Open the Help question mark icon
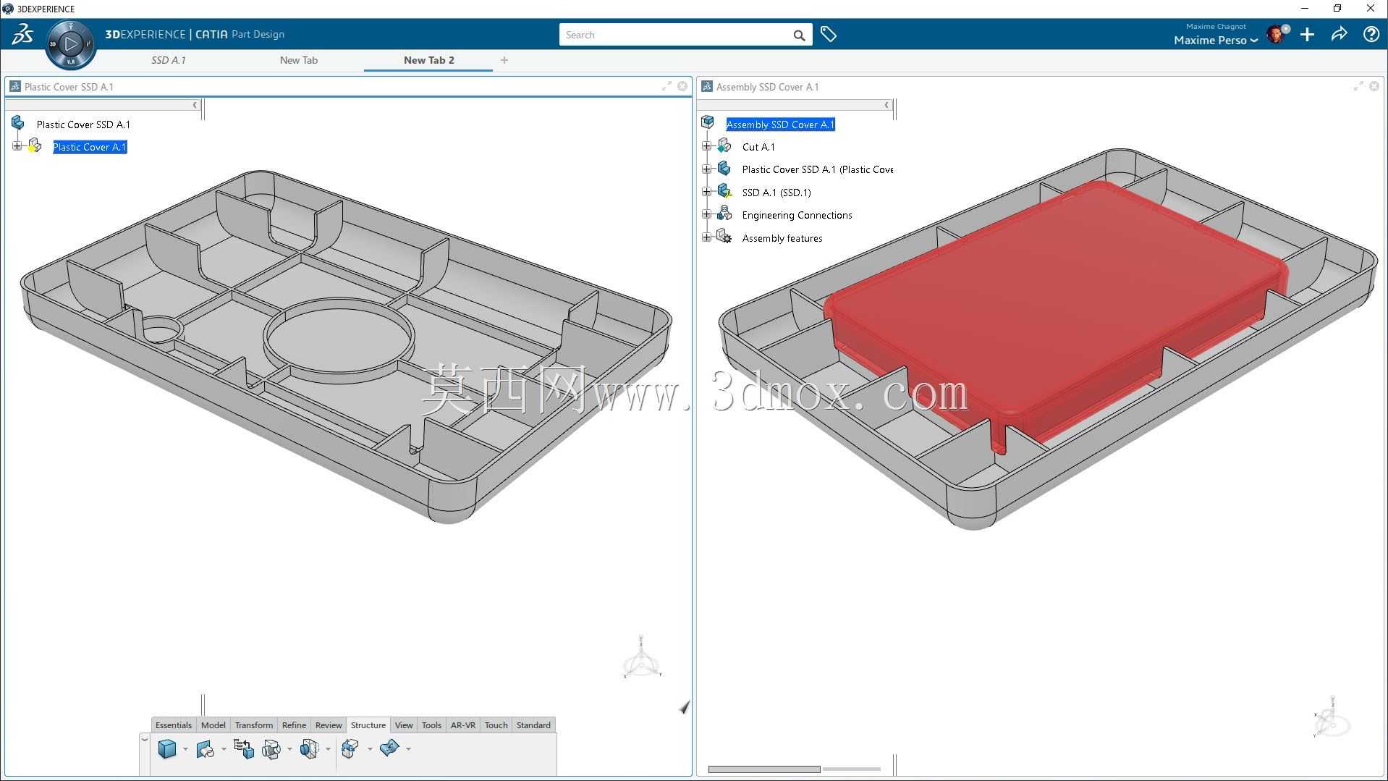1388x781 pixels. coord(1371,34)
